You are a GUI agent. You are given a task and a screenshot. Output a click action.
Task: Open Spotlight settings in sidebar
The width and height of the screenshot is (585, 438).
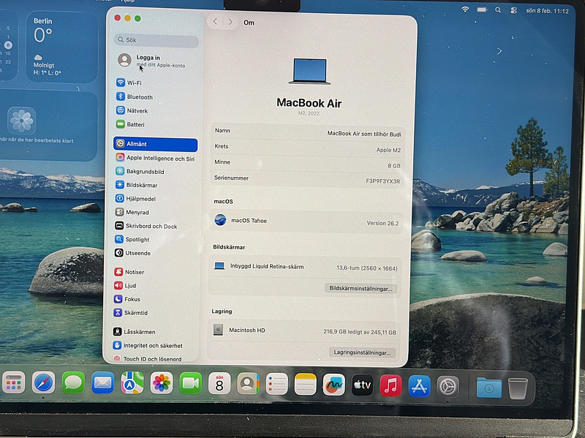[x=137, y=239]
